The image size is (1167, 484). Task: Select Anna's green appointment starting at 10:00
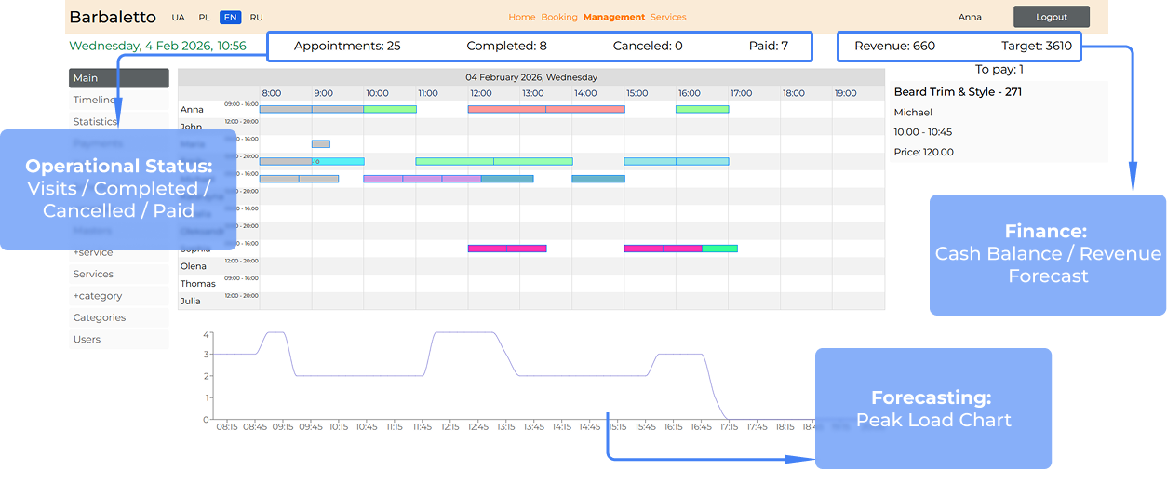pyautogui.click(x=390, y=109)
